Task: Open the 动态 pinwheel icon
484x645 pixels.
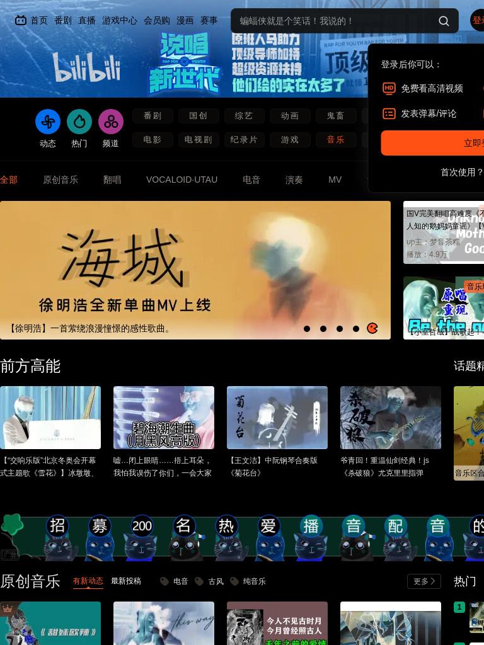Action: [48, 122]
